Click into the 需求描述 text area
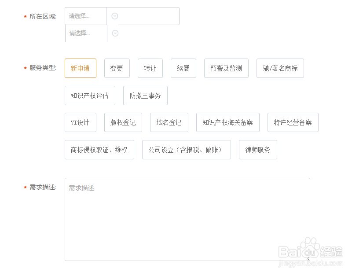 click(187, 220)
